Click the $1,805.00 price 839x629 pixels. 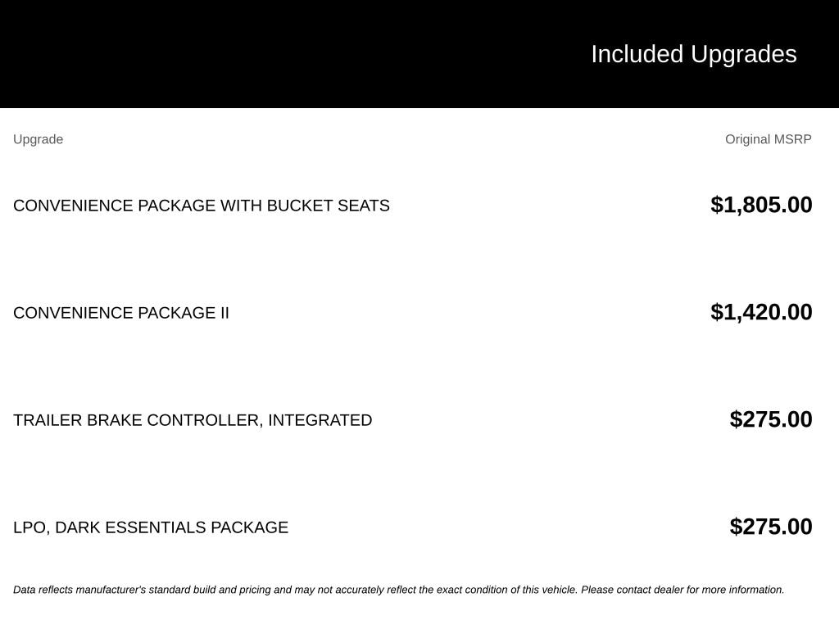pos(761,205)
